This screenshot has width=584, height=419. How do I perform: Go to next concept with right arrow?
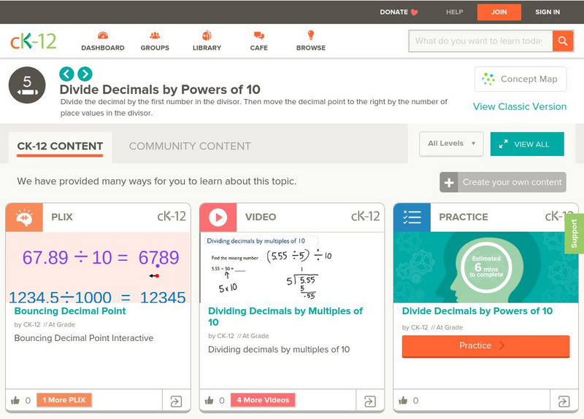85,74
